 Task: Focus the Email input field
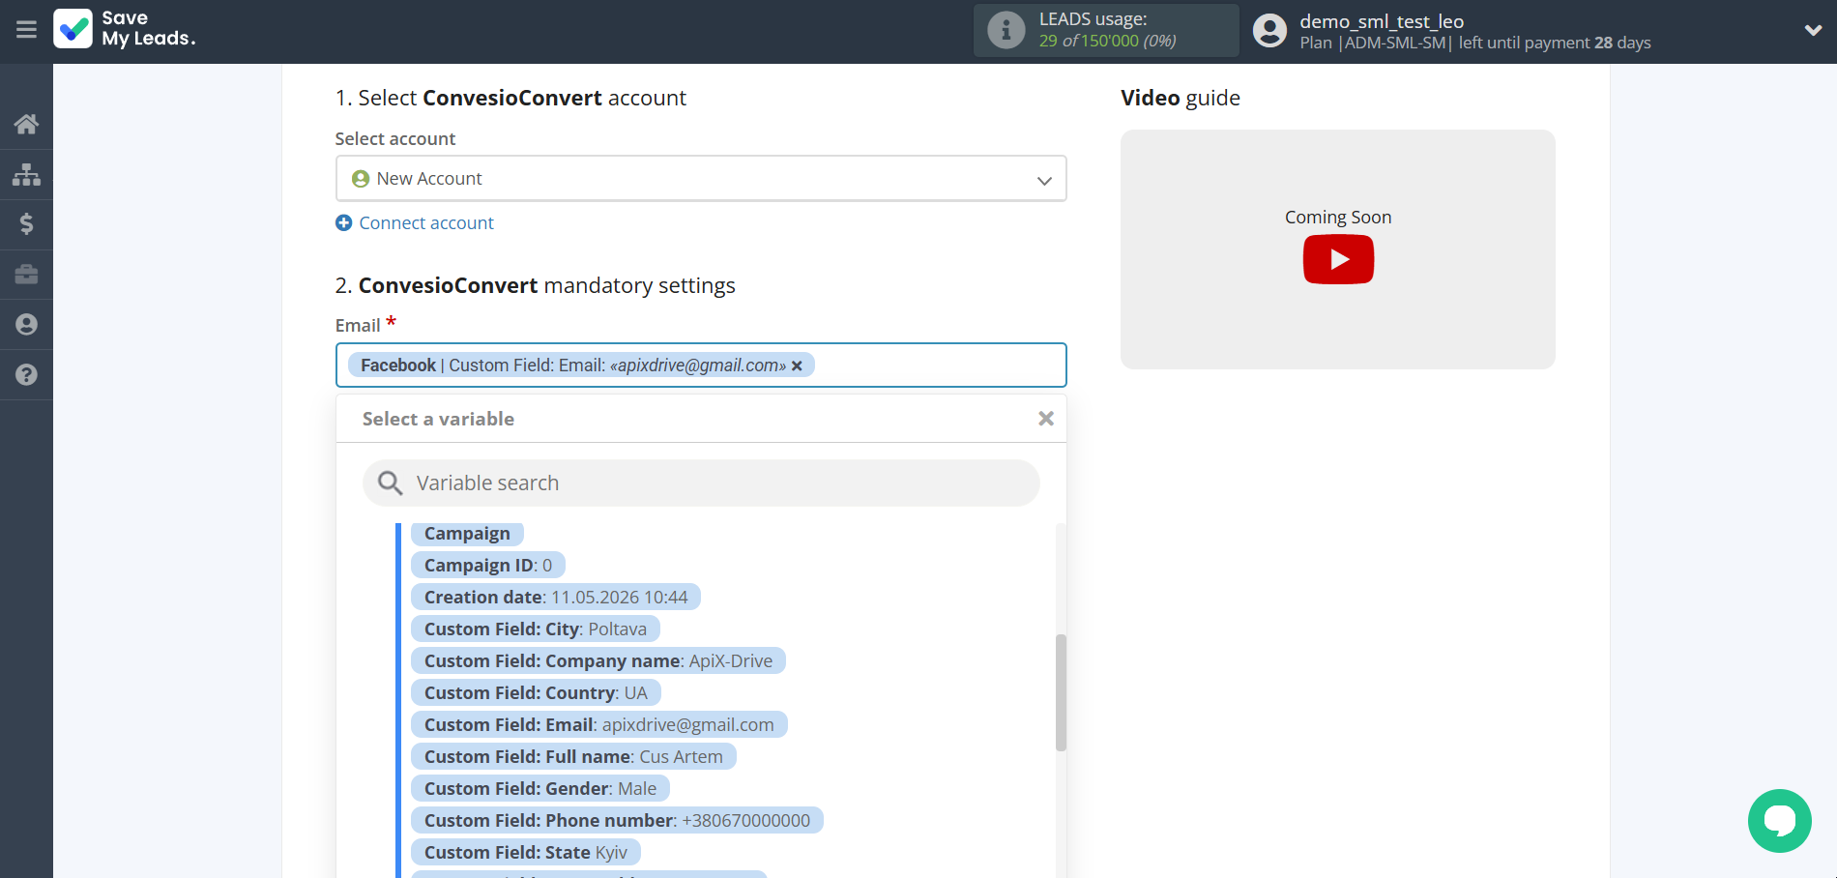pyautogui.click(x=701, y=366)
